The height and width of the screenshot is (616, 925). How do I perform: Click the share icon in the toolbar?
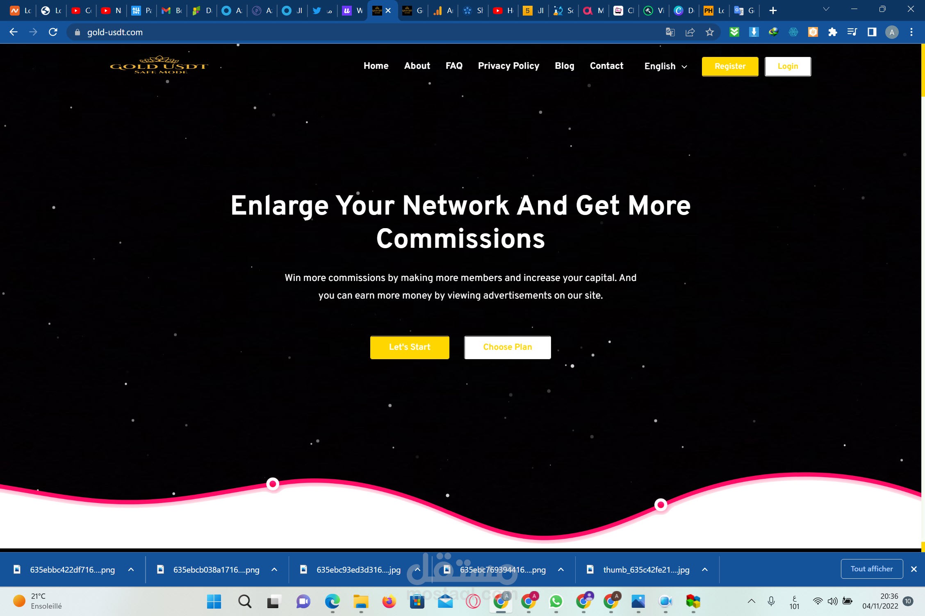click(690, 32)
